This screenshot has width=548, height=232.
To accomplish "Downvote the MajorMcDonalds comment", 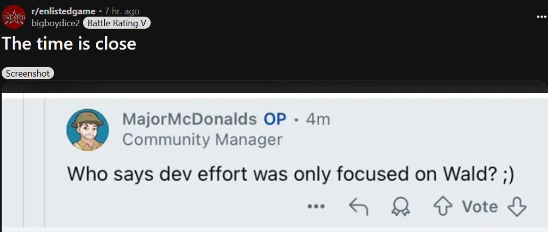I will [x=516, y=207].
